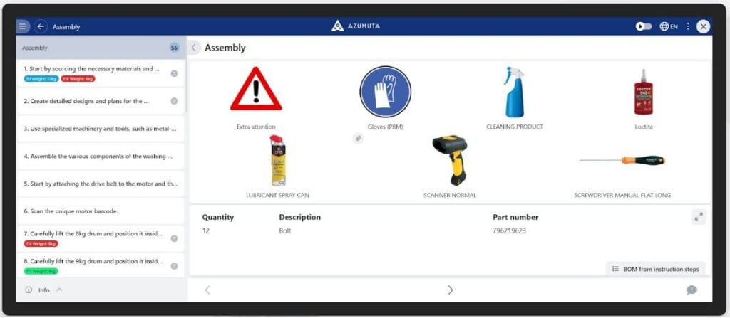Click the CLEANING PRODUCT label

515,127
